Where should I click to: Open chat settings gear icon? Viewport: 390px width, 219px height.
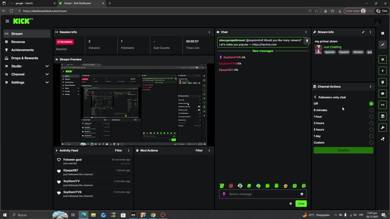291,204
